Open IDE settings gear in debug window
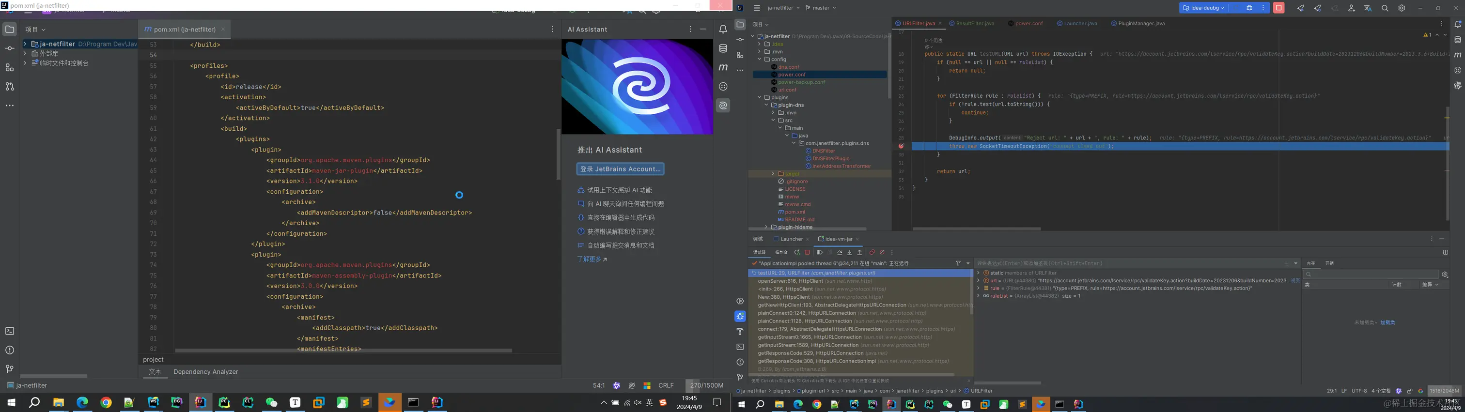This screenshot has height=412, width=1465. tap(1402, 8)
